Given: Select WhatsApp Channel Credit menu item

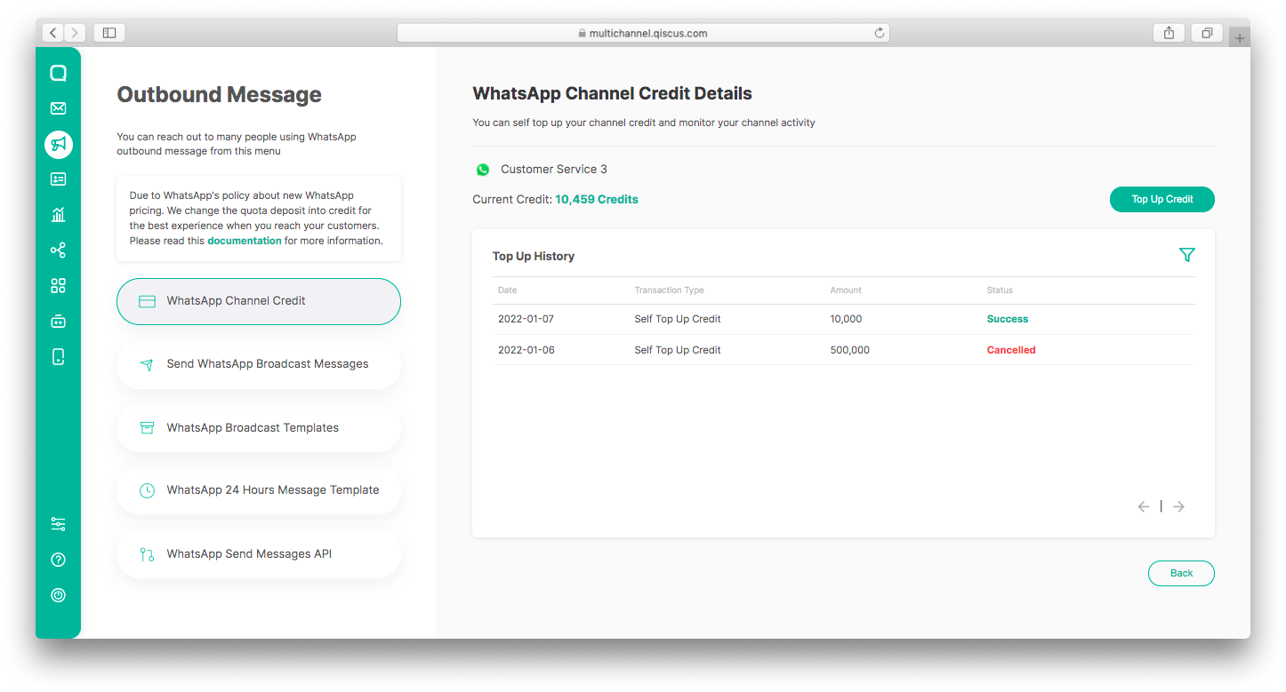Looking at the screenshot, I should (259, 301).
